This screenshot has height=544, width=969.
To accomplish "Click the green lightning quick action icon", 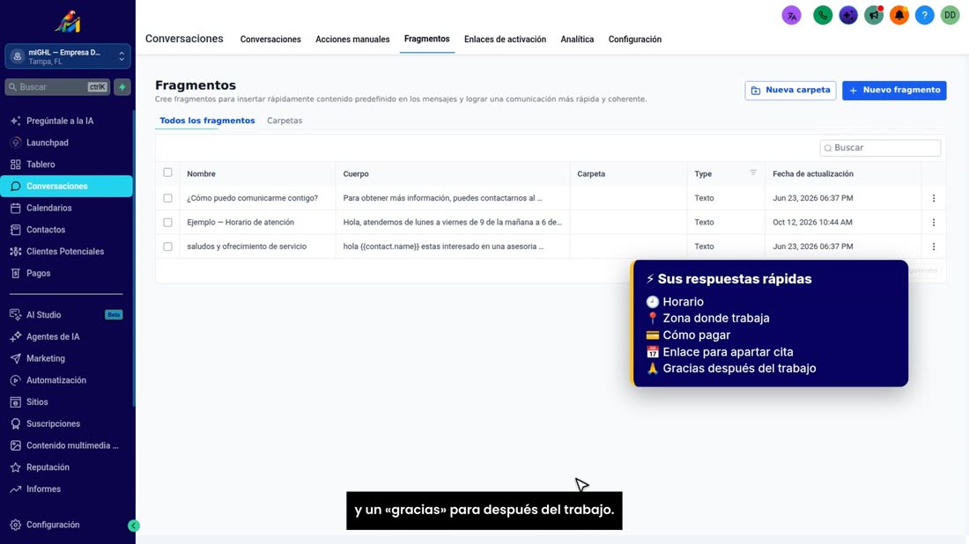I will pyautogui.click(x=122, y=87).
